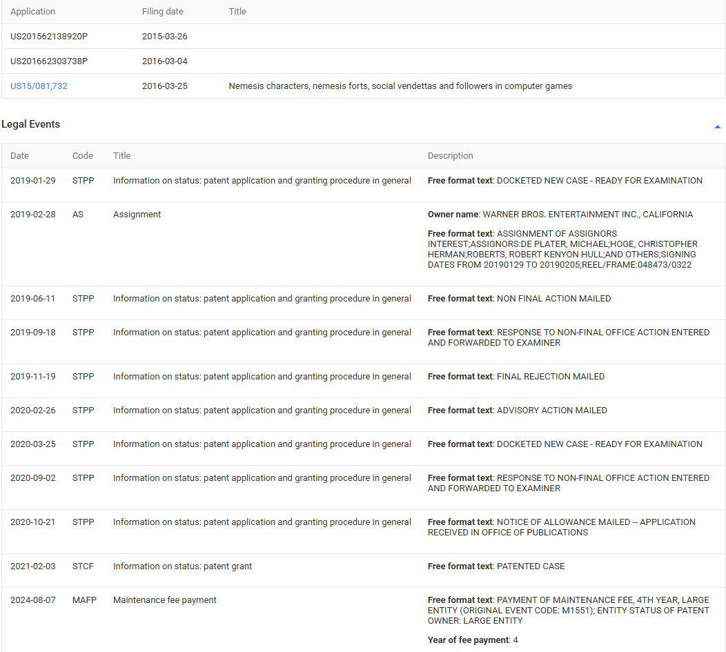The height and width of the screenshot is (652, 726).
Task: Click the Date column header in Legal Events
Action: point(19,156)
